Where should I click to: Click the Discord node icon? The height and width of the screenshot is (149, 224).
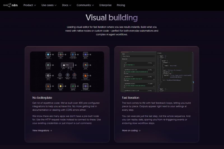pyautogui.click(x=85, y=54)
